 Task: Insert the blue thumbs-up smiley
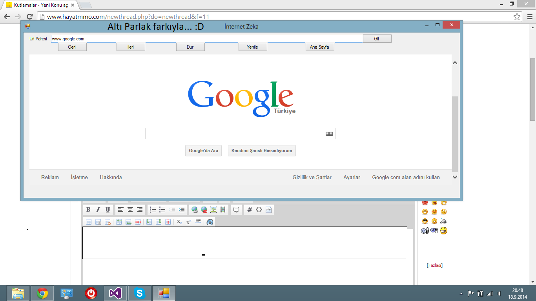[425, 231]
